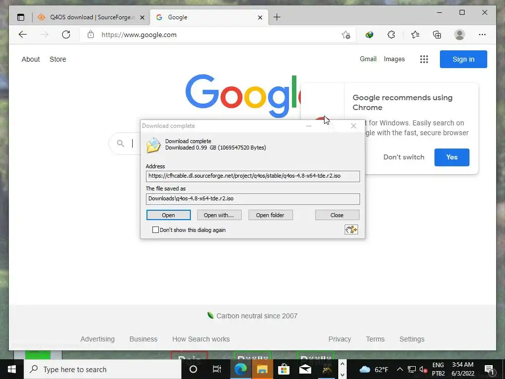
Task: Open the Extensions puzzle-piece icon
Action: [391, 35]
